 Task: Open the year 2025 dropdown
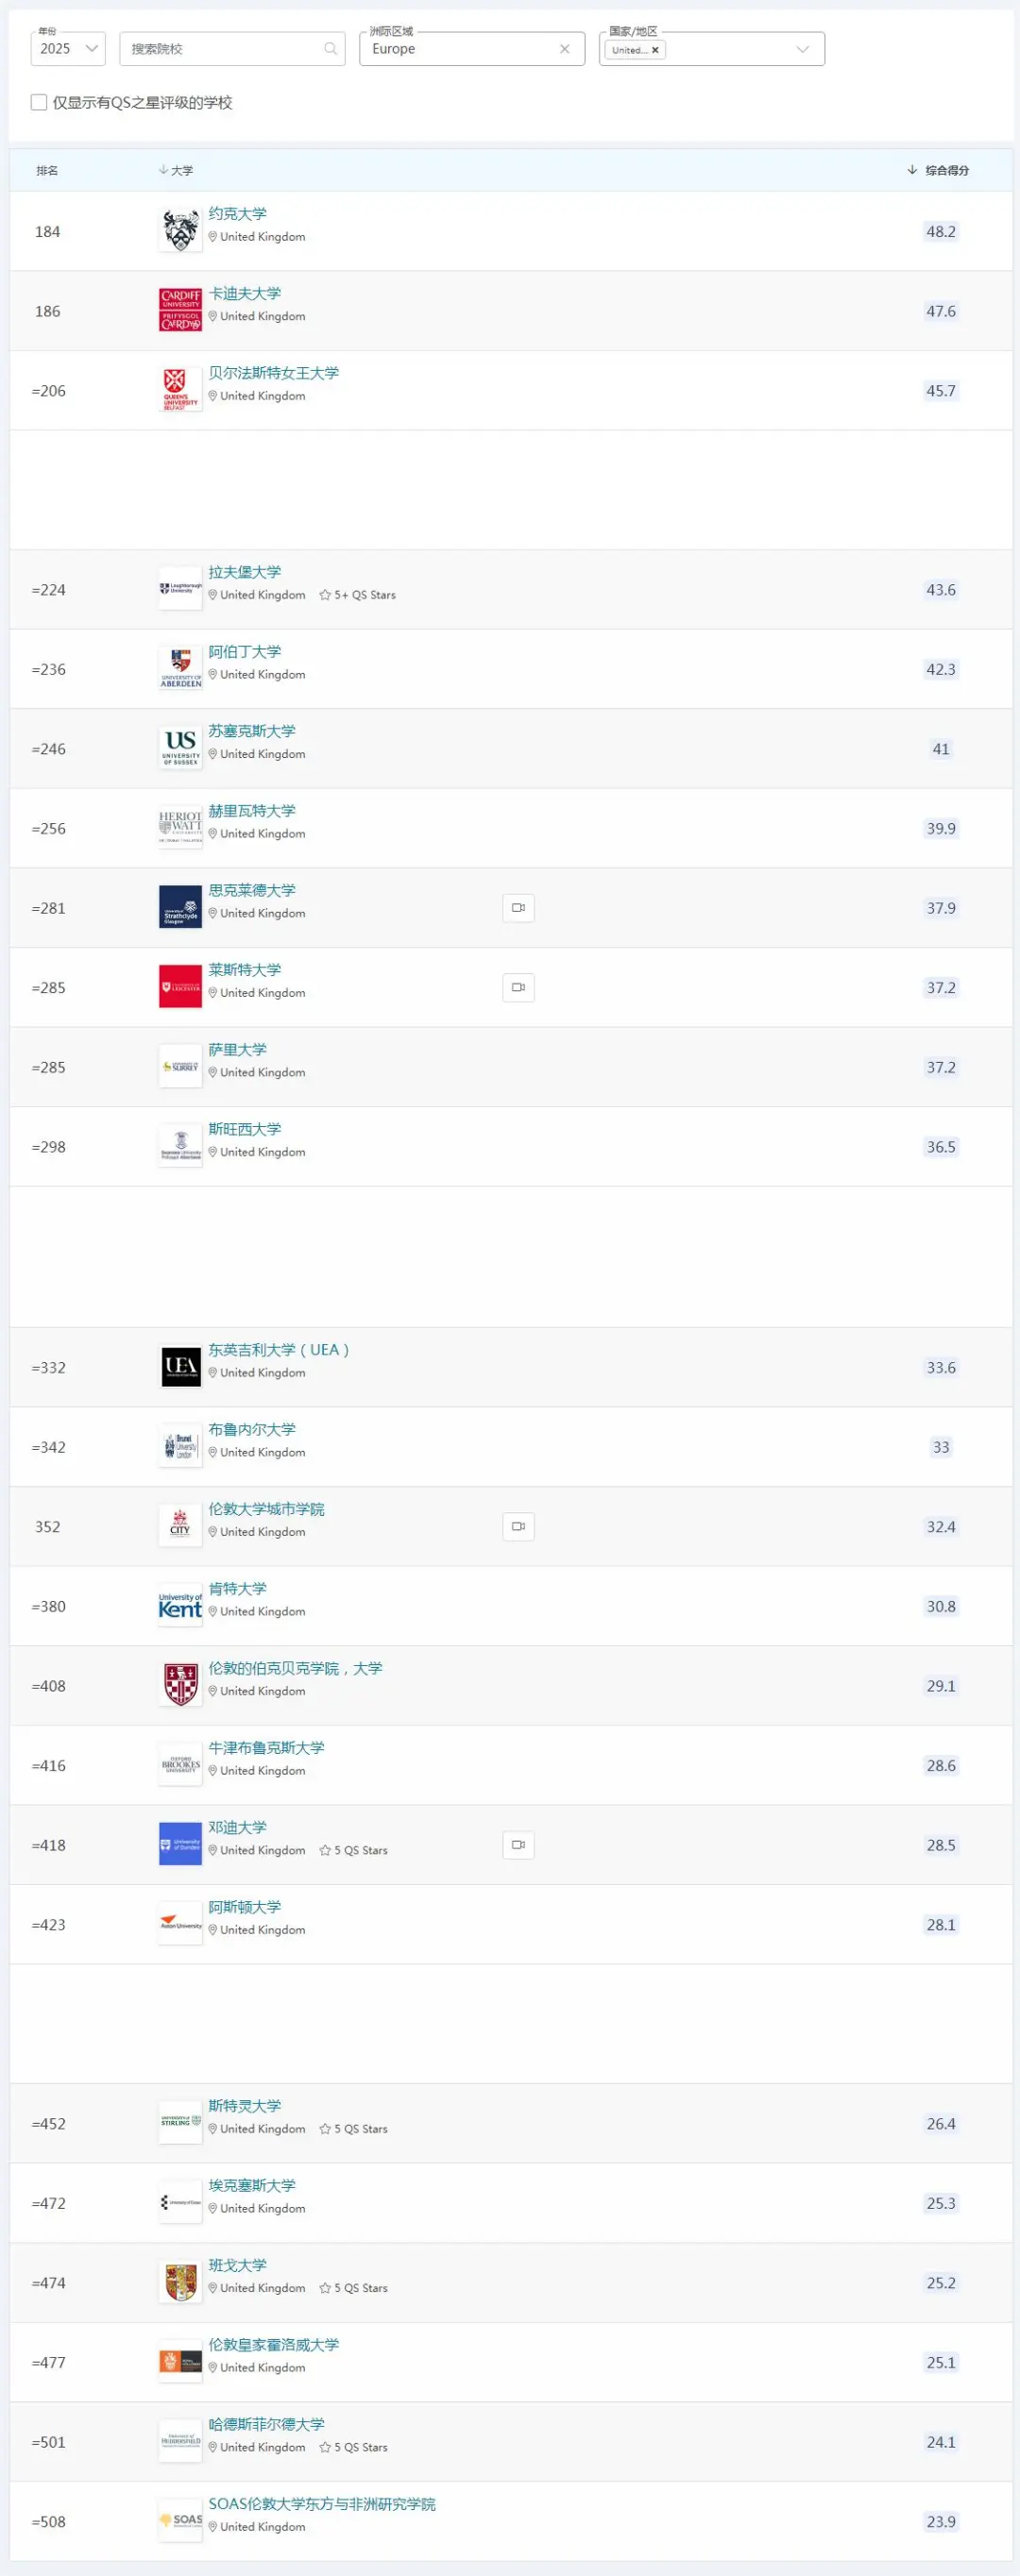[68, 49]
